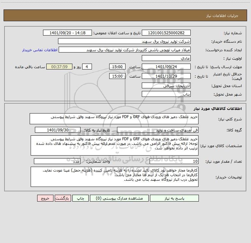Select the شماره نیاز field 1201001525000282
Screen dimensions: 251x243
tap(166, 33)
